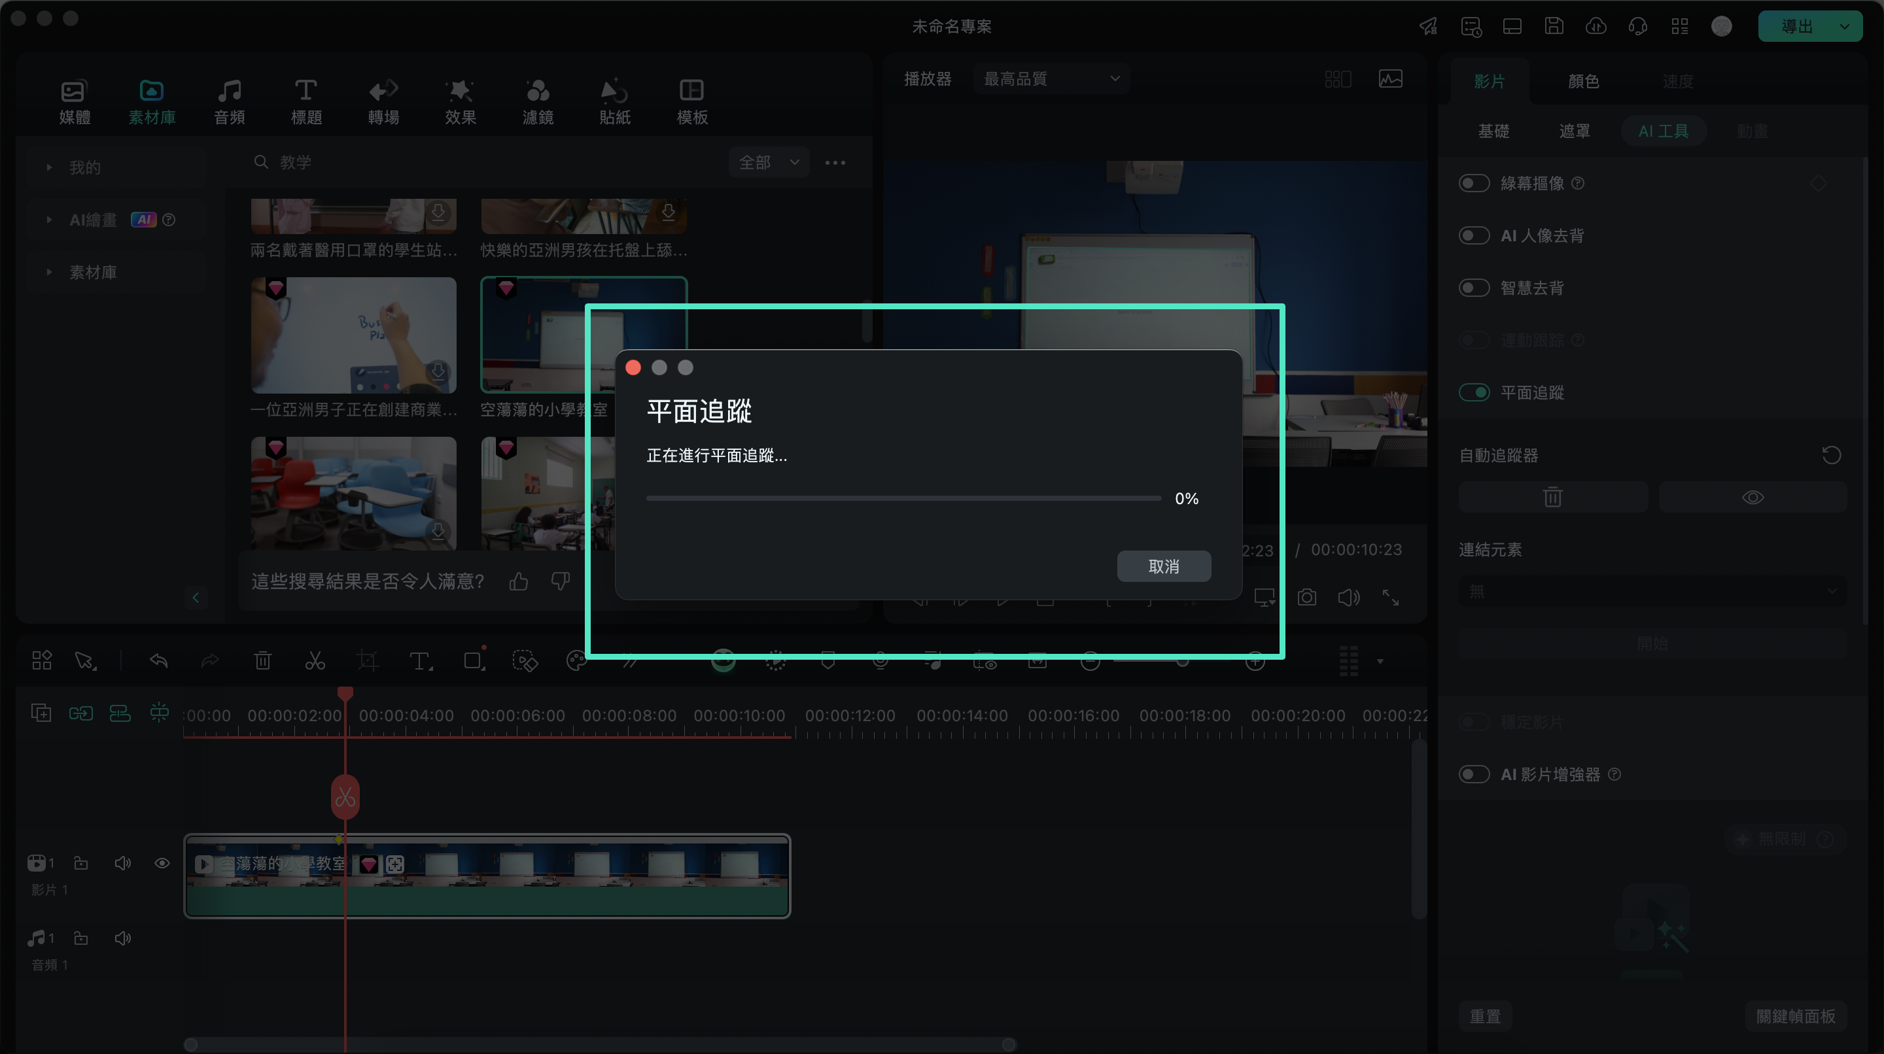This screenshot has height=1054, width=1884.
Task: Open the 模板 templates tab
Action: (692, 101)
